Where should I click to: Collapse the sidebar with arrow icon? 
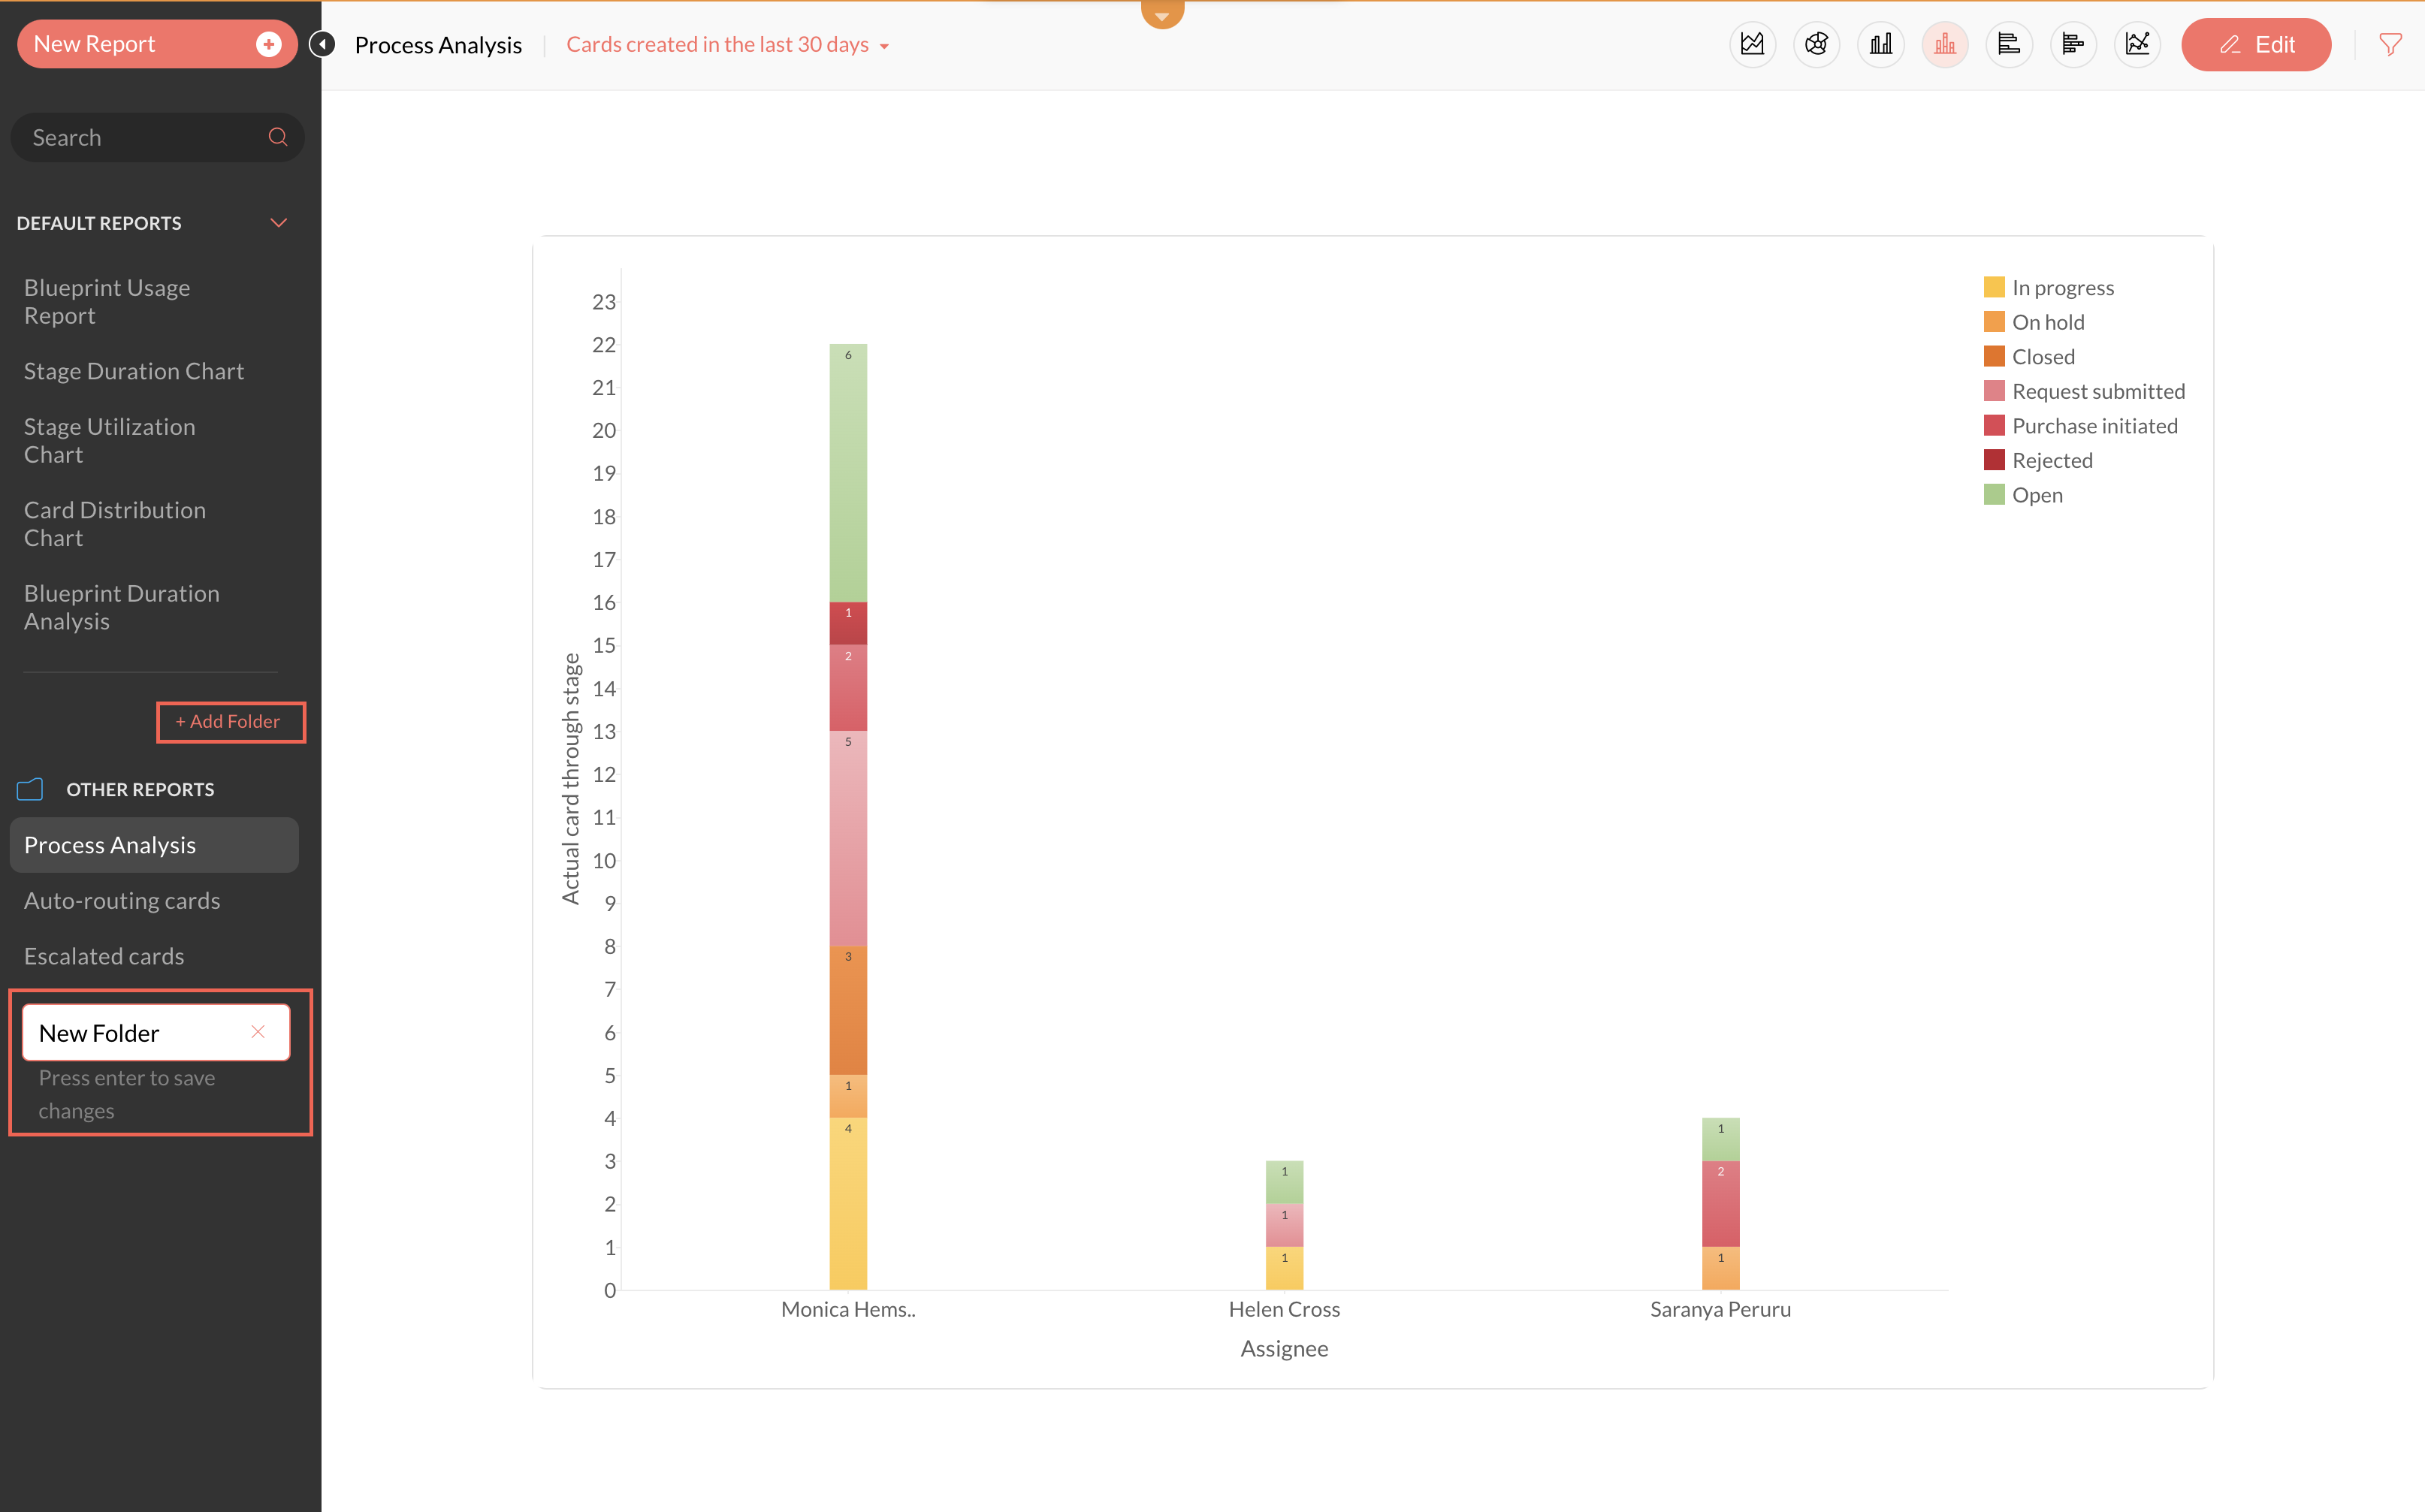[x=322, y=44]
